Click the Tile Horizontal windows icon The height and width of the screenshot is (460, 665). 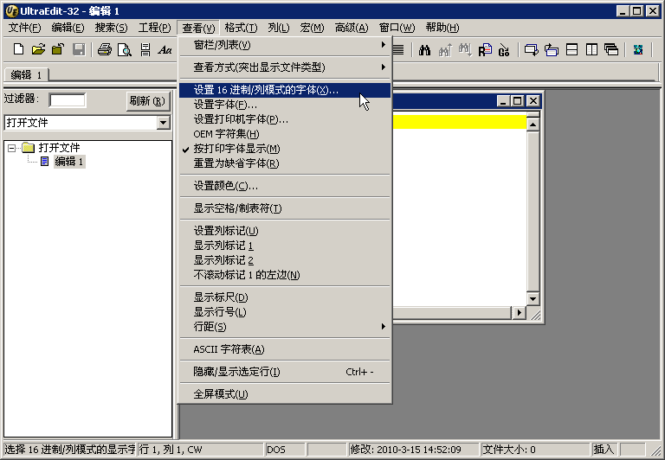click(x=571, y=49)
